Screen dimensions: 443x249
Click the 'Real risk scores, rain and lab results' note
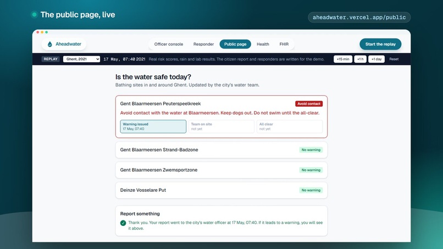pos(236,59)
